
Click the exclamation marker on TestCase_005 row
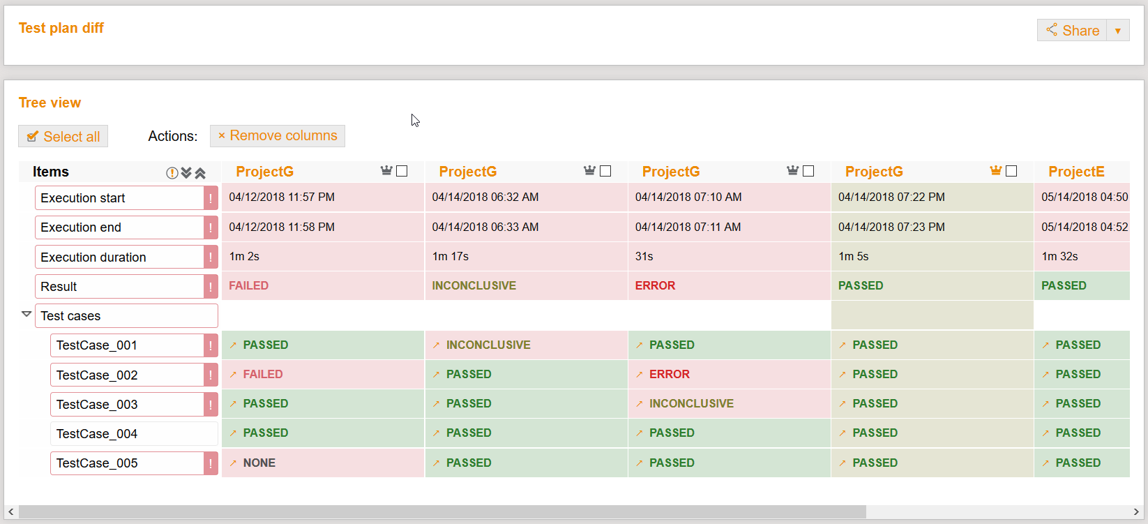pos(211,463)
